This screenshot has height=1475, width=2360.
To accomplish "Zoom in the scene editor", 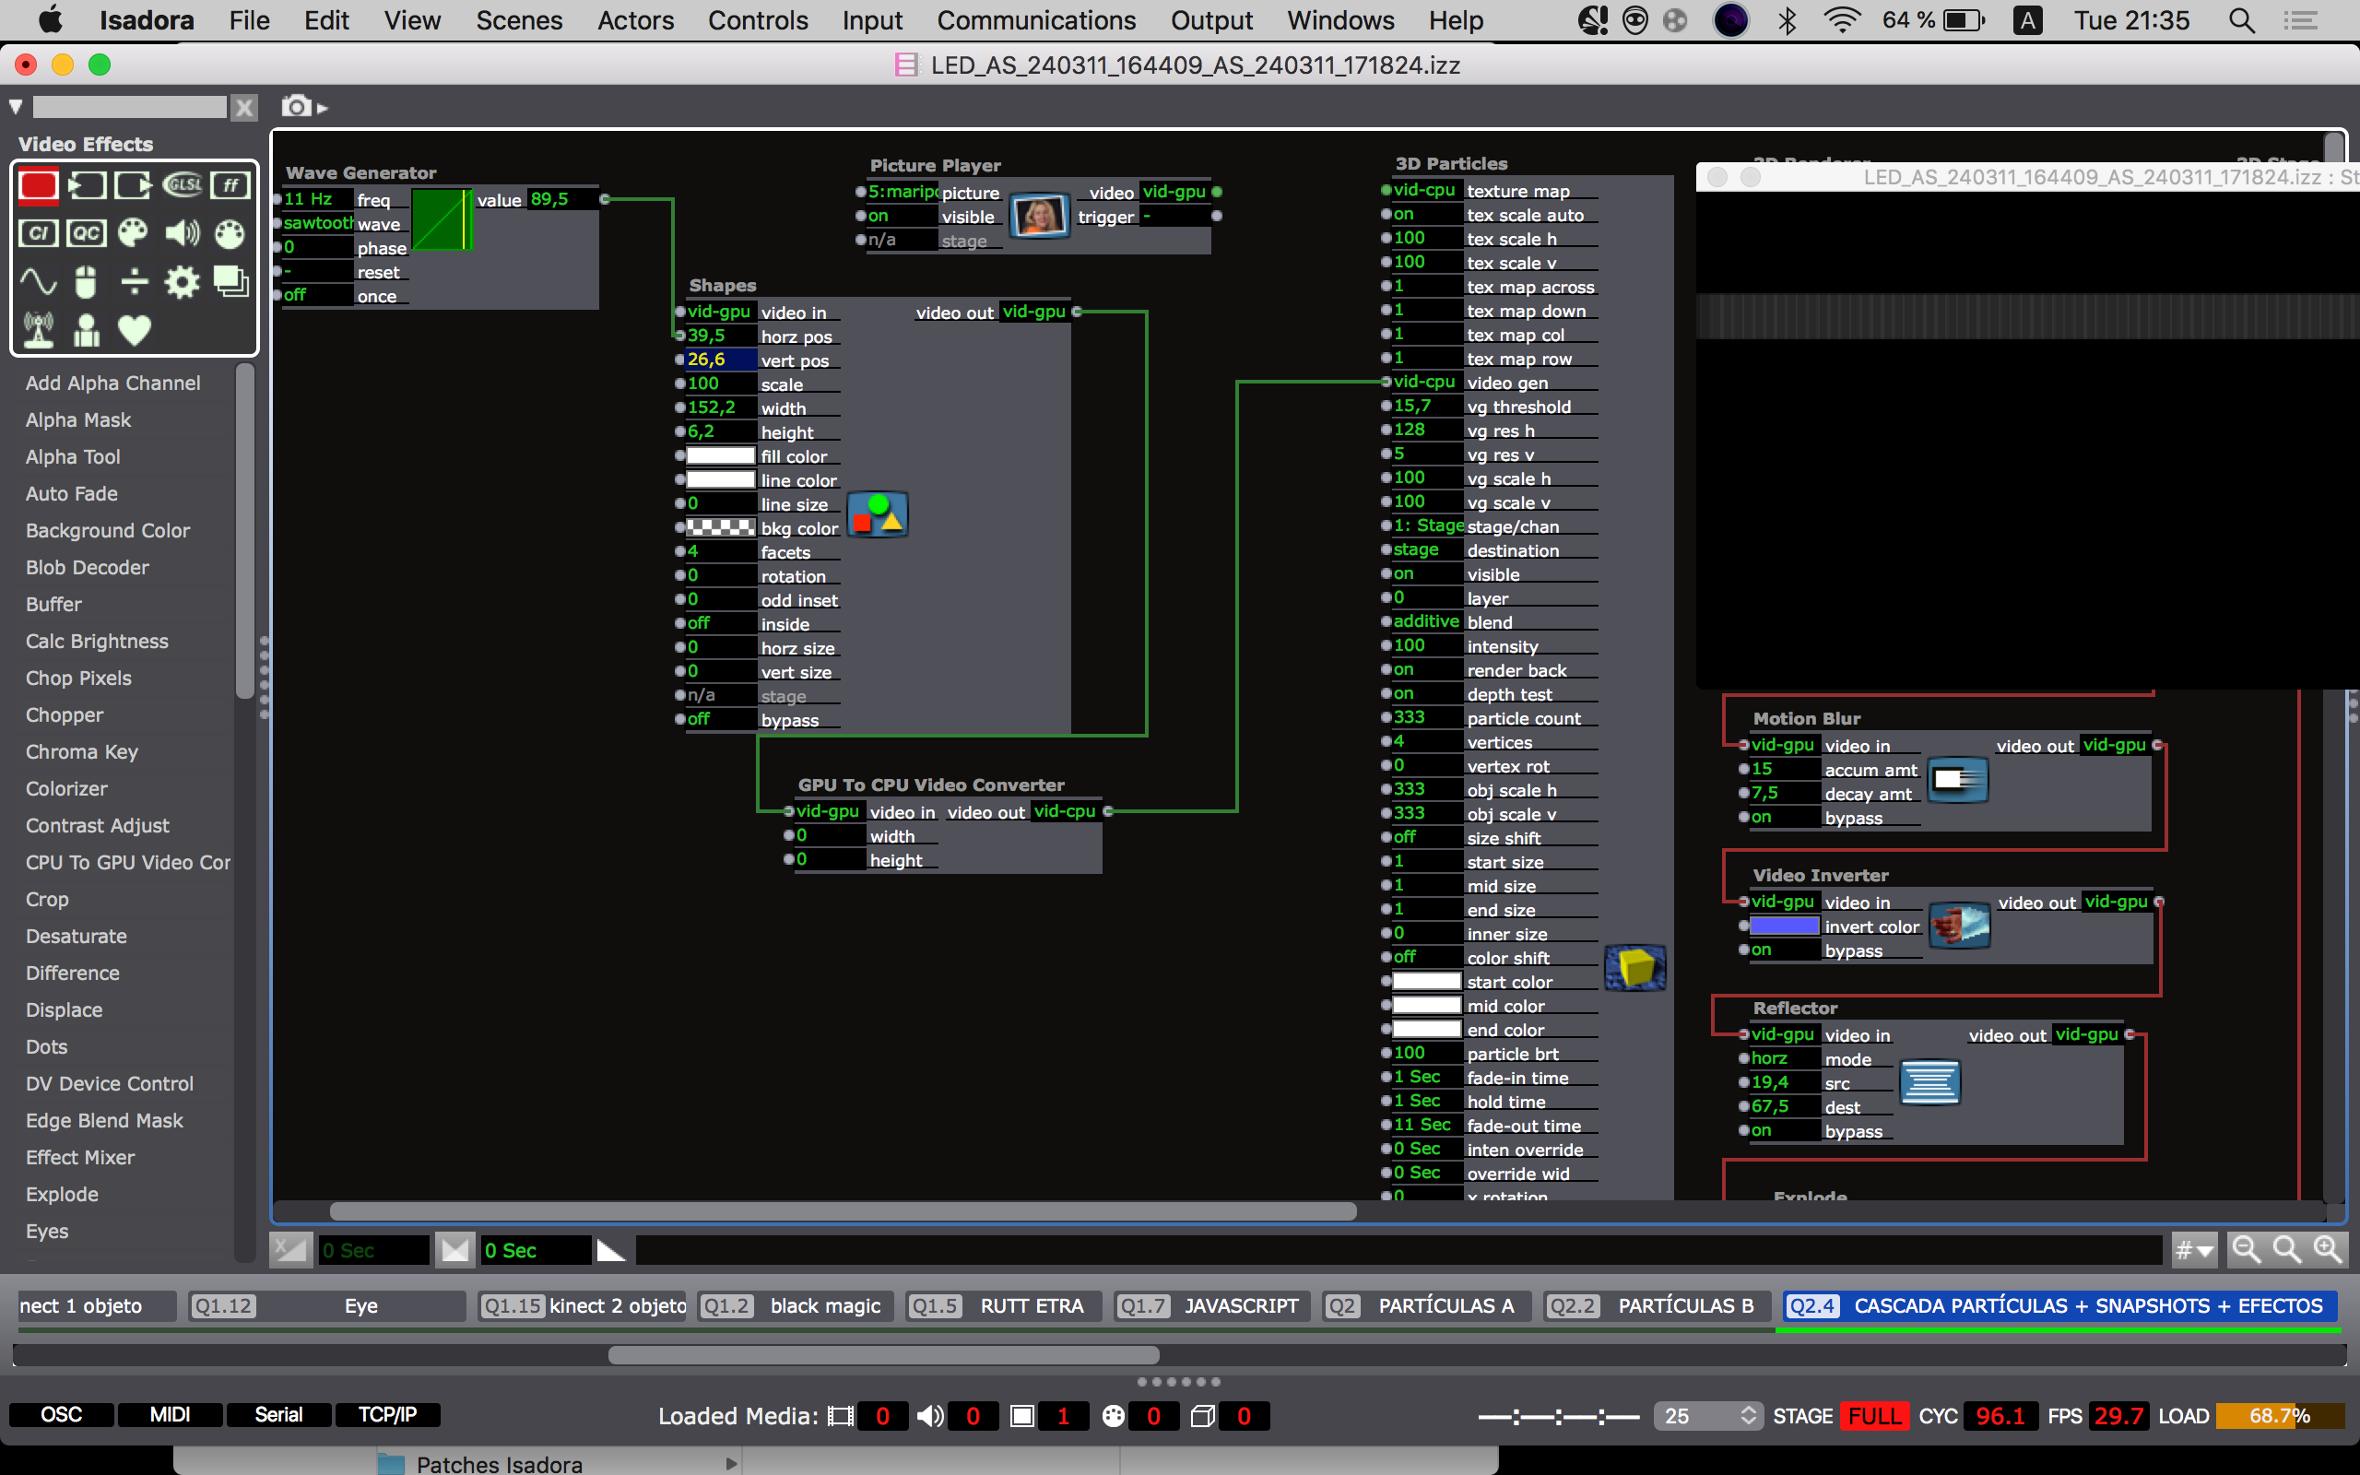I will tap(2327, 1248).
